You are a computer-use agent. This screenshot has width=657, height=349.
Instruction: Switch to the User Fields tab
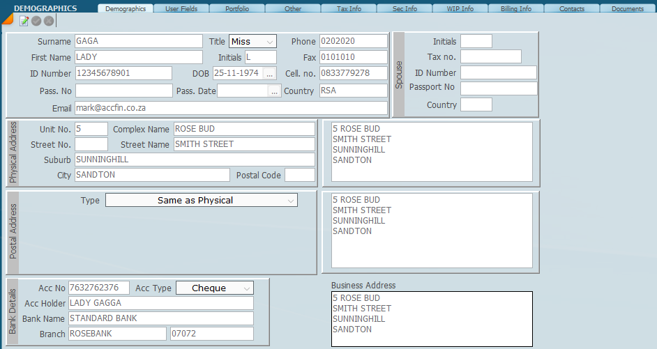181,9
